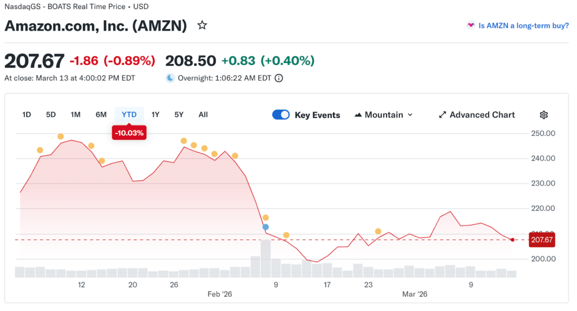Toggle the Key Events switch off

pos(281,115)
